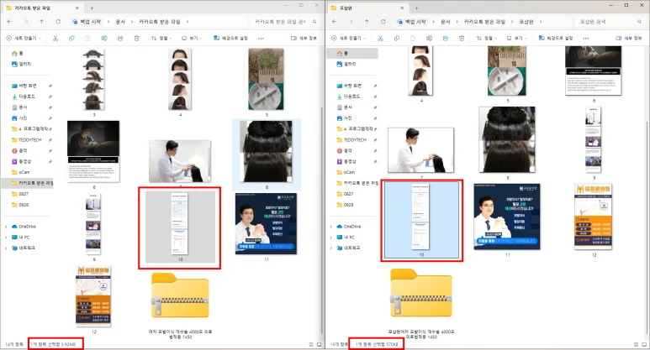Switch right window to details list view icon
Image resolution: width=650 pixels, height=350 pixels.
637,344
